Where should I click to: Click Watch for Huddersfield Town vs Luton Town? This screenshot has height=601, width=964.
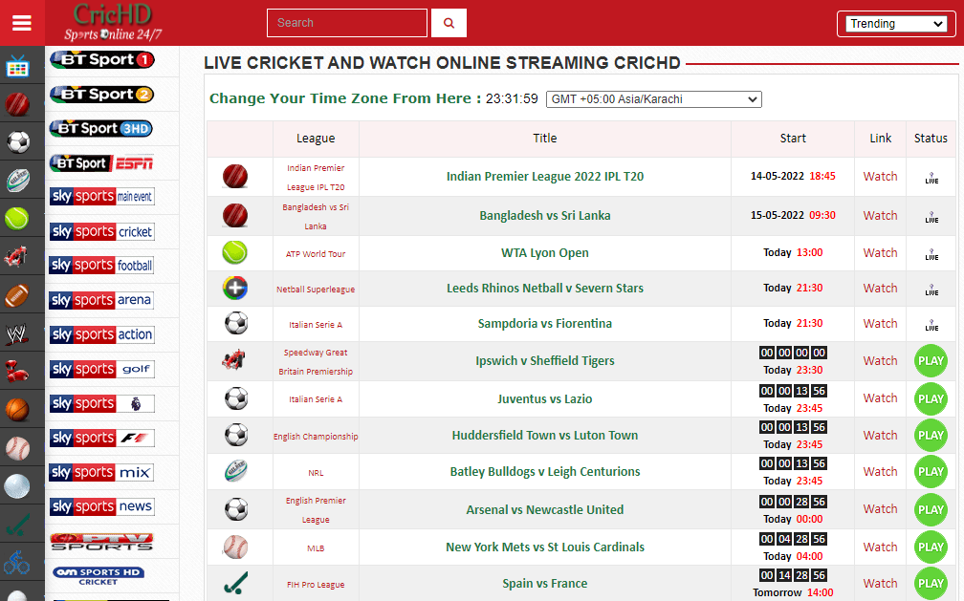880,435
